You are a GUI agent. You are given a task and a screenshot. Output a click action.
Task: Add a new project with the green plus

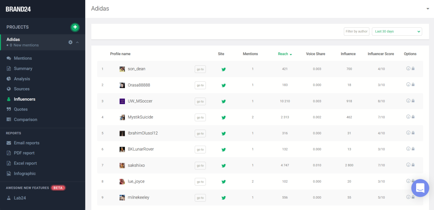click(x=75, y=27)
